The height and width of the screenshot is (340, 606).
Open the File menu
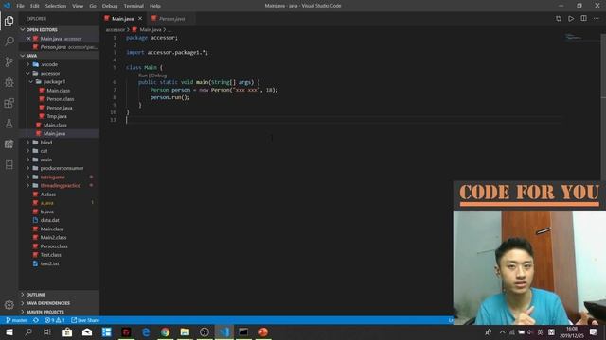[20, 6]
